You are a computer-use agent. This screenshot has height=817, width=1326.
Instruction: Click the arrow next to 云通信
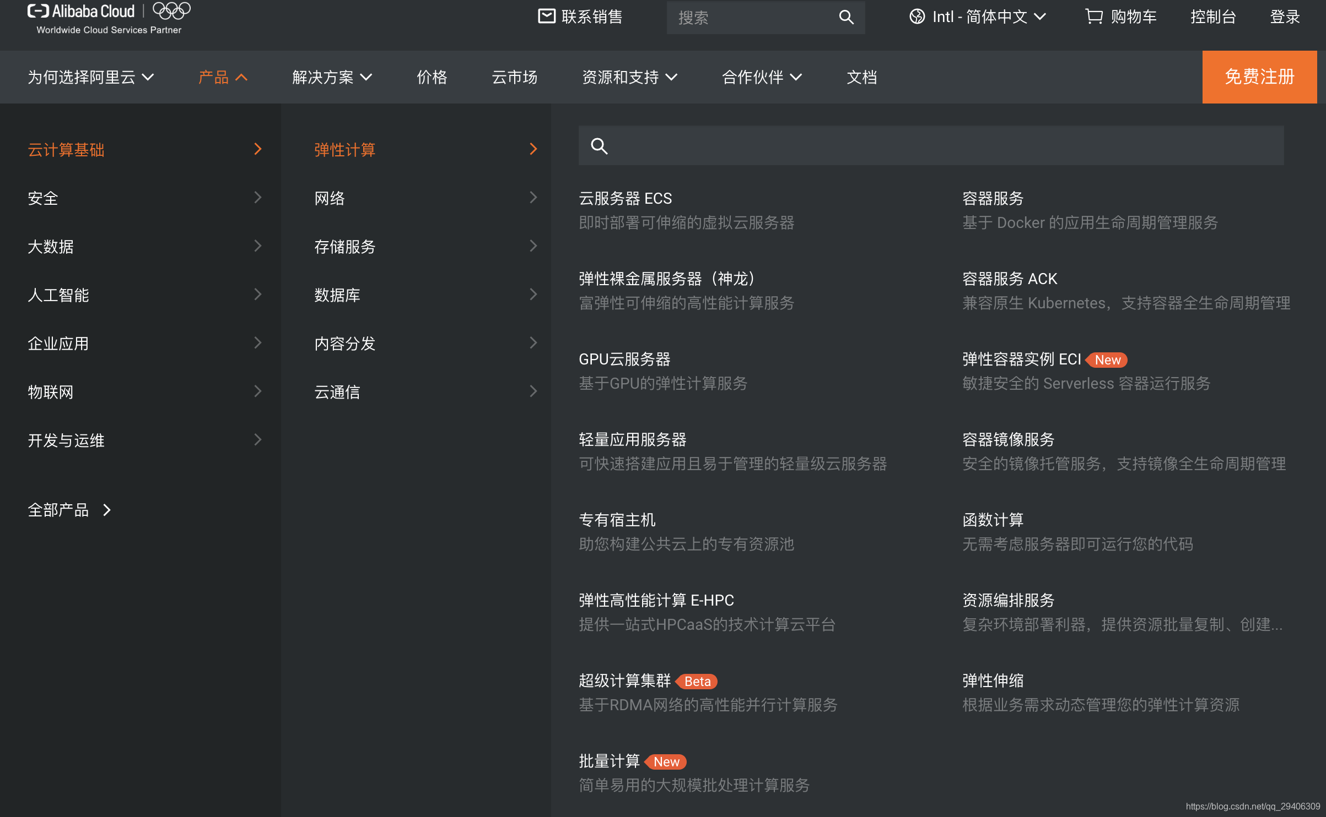[x=533, y=391]
